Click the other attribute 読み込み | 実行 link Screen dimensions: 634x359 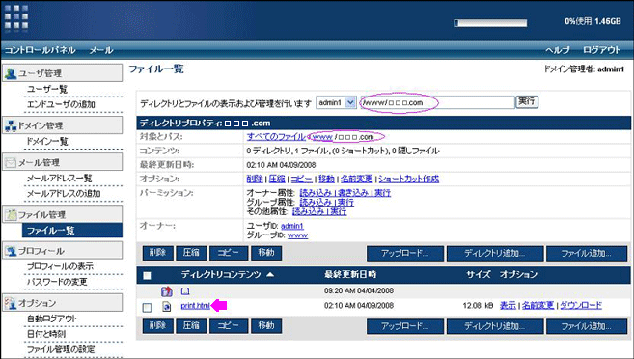(x=319, y=211)
